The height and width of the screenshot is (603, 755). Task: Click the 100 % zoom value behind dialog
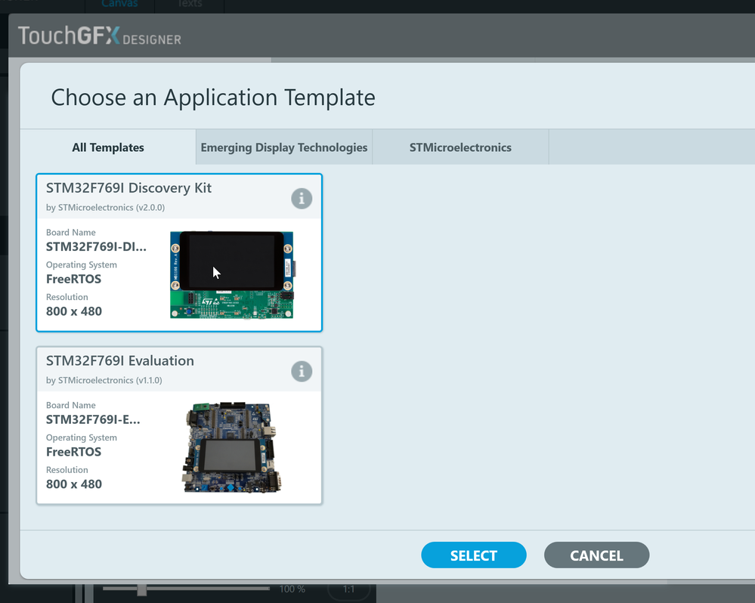tap(292, 589)
